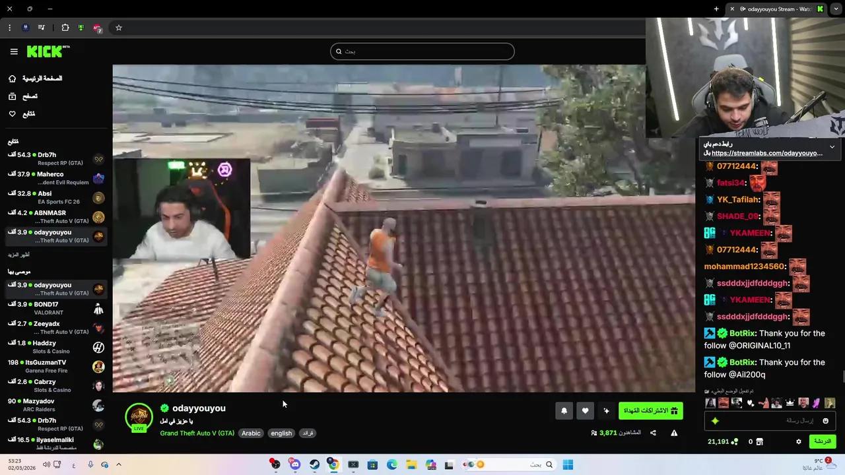Click YK_Tafilah username in chat
845x475 pixels.
pyautogui.click(x=738, y=200)
